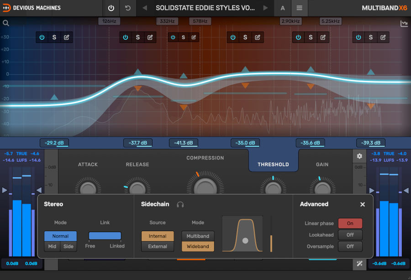
Task: Switch to the Threshold tab
Action: pyautogui.click(x=273, y=164)
